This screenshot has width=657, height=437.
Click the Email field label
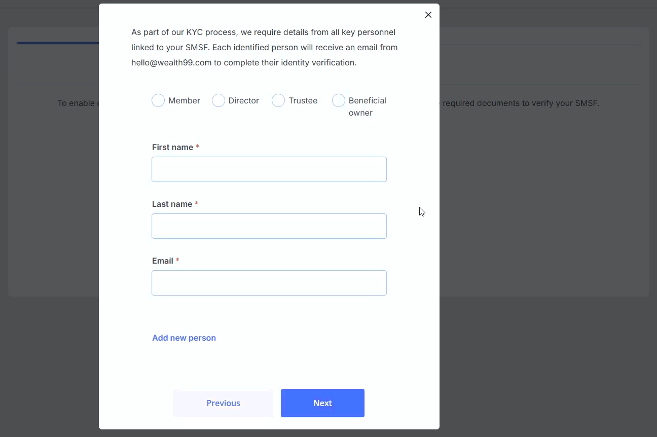(163, 261)
